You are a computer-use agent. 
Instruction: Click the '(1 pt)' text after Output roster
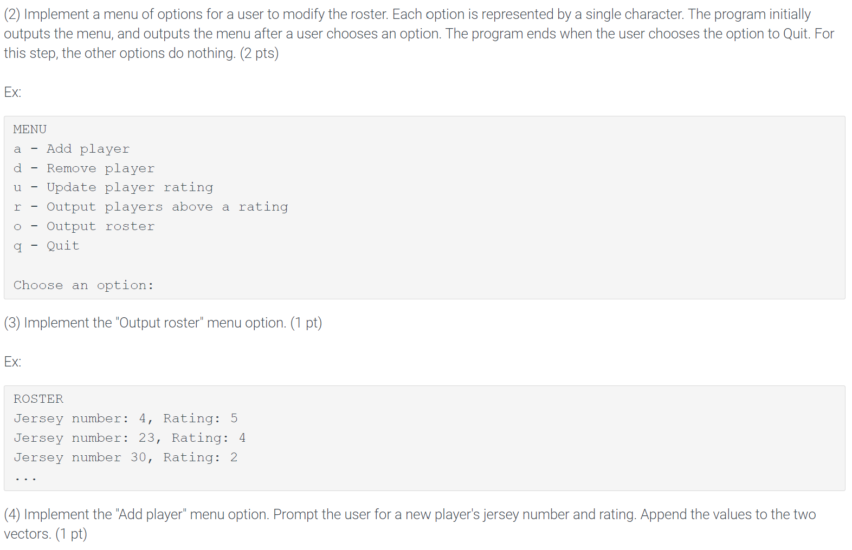coord(306,323)
